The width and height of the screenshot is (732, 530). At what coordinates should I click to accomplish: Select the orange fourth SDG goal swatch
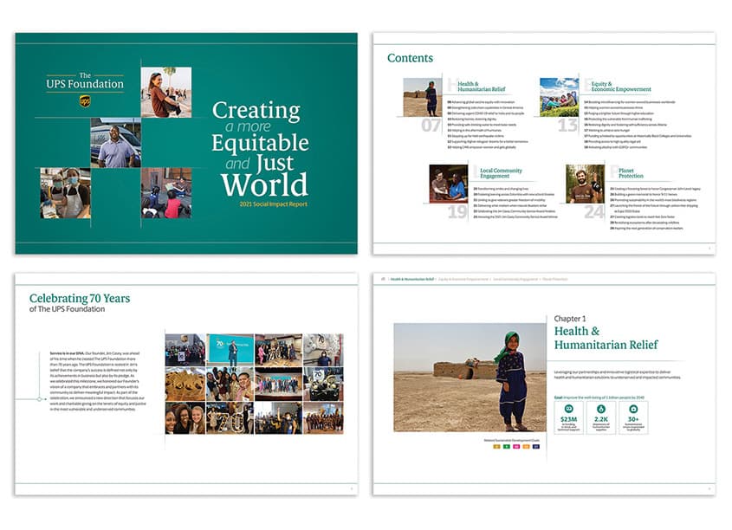tap(526, 447)
